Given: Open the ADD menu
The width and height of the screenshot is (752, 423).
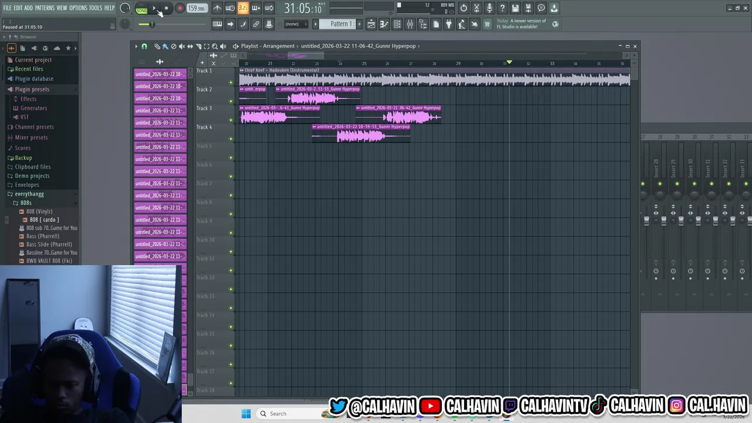Looking at the screenshot, I should [28, 8].
